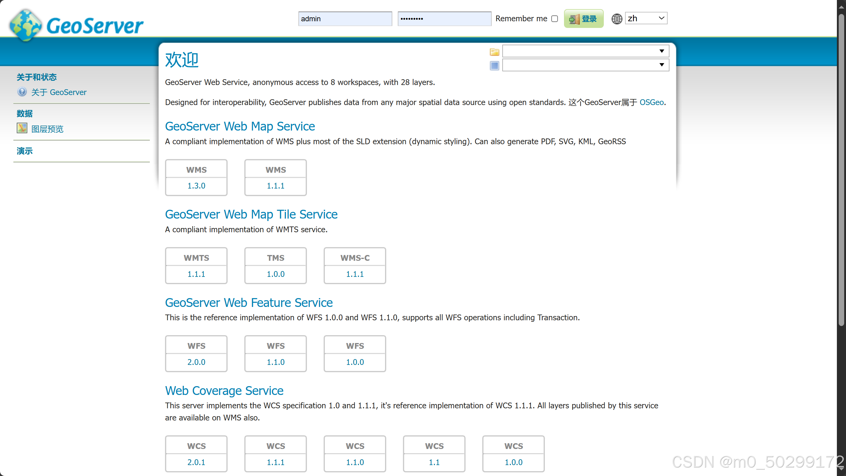Image resolution: width=846 pixels, height=476 pixels.
Task: Open WCS version 1.1.0 capabilities
Action: 355,462
